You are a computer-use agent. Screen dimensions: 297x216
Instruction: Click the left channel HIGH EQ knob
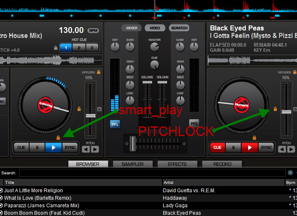click(130, 69)
